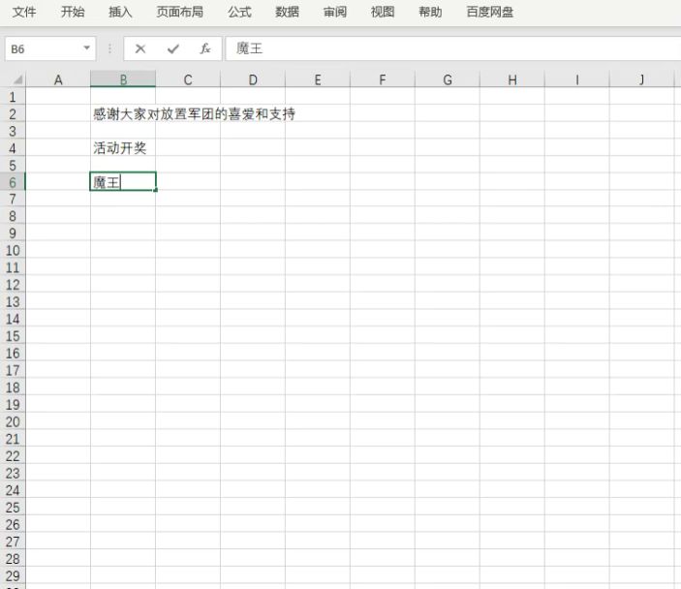The image size is (681, 589).
Task: Switch to the 视图 tab
Action: pos(383,13)
